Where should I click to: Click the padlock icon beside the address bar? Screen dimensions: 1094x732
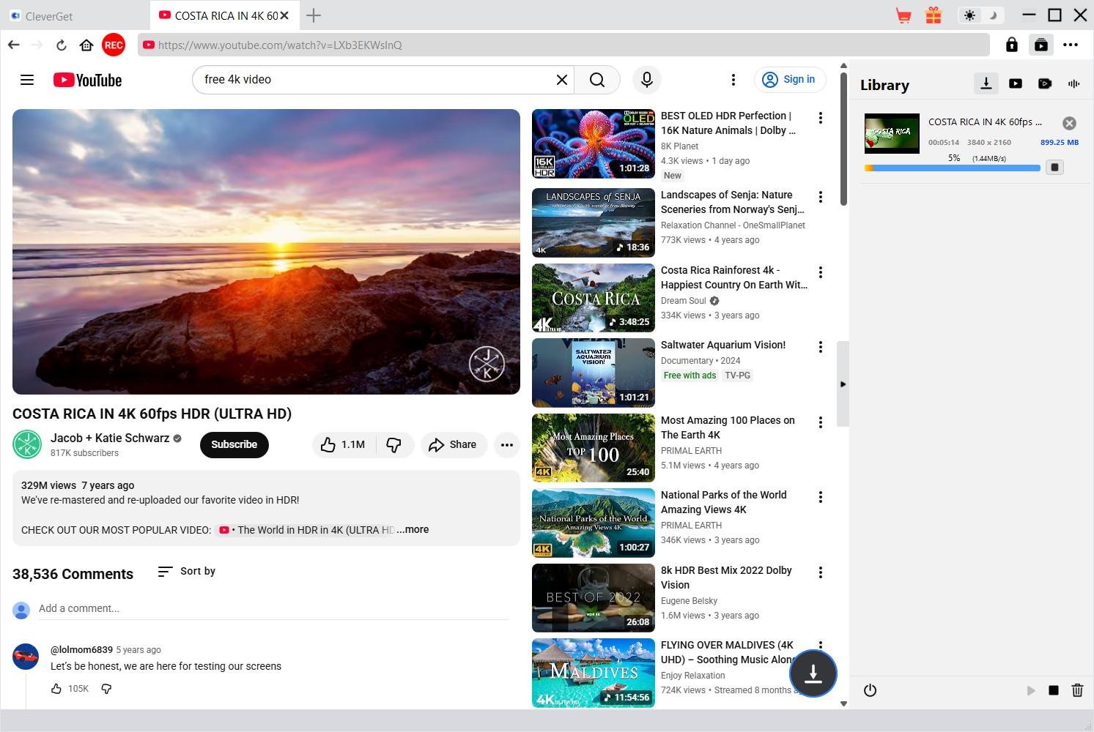1012,45
